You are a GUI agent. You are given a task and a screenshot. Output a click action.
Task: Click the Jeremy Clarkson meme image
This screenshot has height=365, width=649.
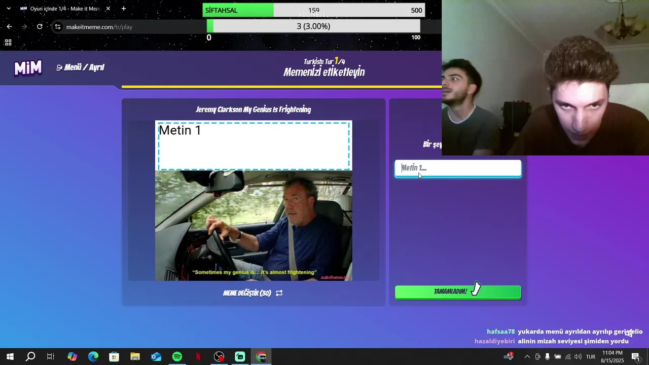pyautogui.click(x=254, y=225)
